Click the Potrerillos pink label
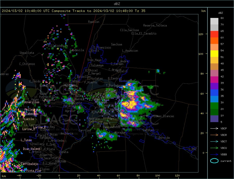 pos(31,102)
